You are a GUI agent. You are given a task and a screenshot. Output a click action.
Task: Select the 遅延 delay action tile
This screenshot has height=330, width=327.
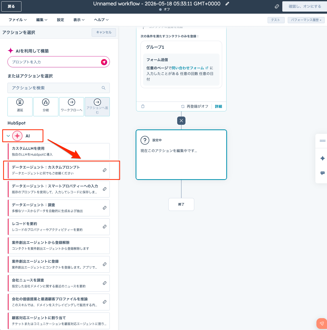tap(20, 107)
